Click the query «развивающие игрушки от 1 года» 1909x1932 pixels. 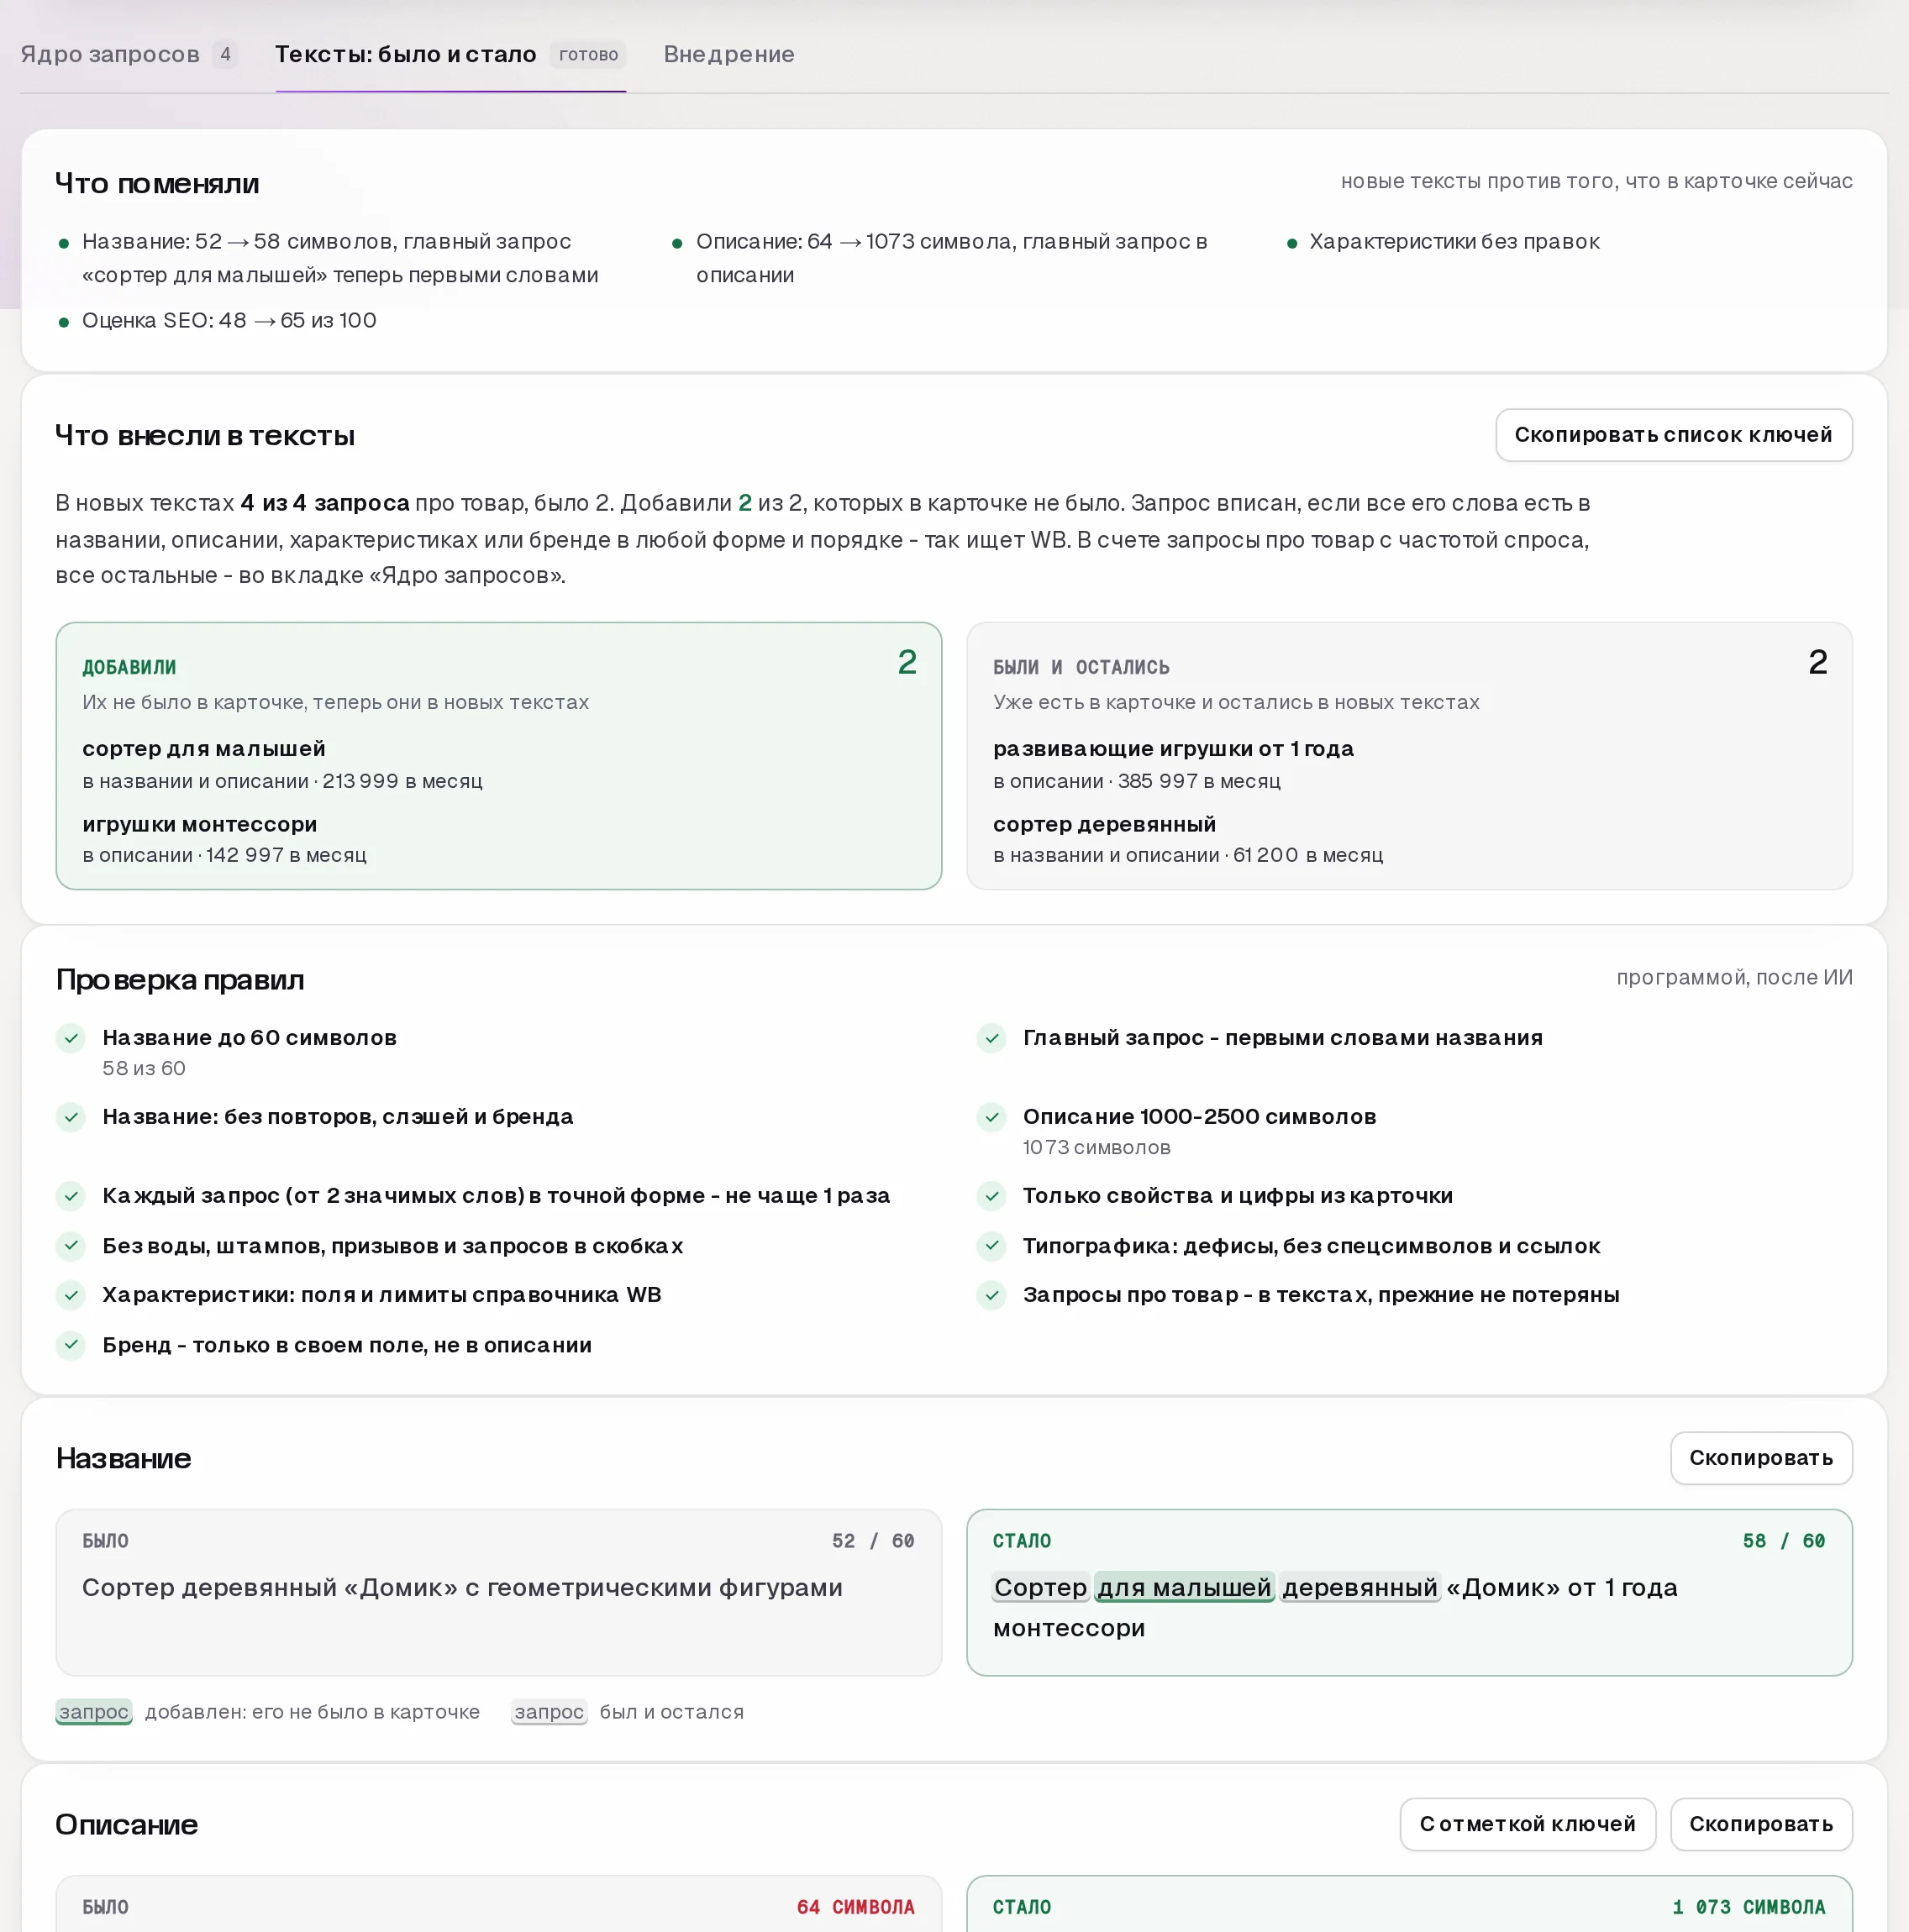point(1173,748)
